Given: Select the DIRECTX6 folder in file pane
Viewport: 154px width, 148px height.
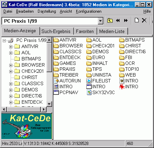Looking at the screenshot, I should click(x=132, y=52).
